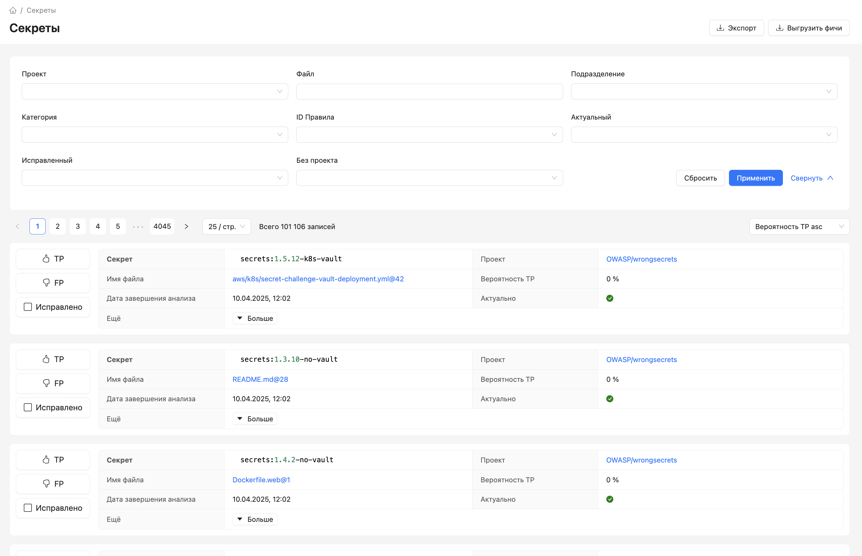Viewport: 862px width, 556px height.
Task: Jump to last page 4045
Action: (x=162, y=226)
